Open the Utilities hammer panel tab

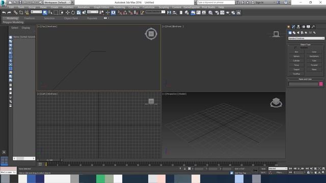click(x=313, y=26)
